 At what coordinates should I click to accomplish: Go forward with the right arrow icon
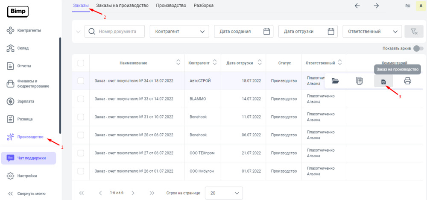(376, 6)
